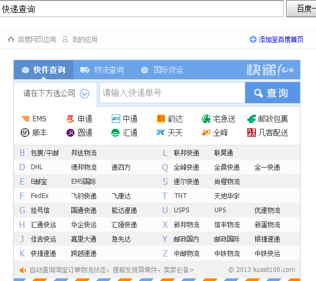316x281 pixels.
Task: Select USPS courier
Action: (181, 210)
